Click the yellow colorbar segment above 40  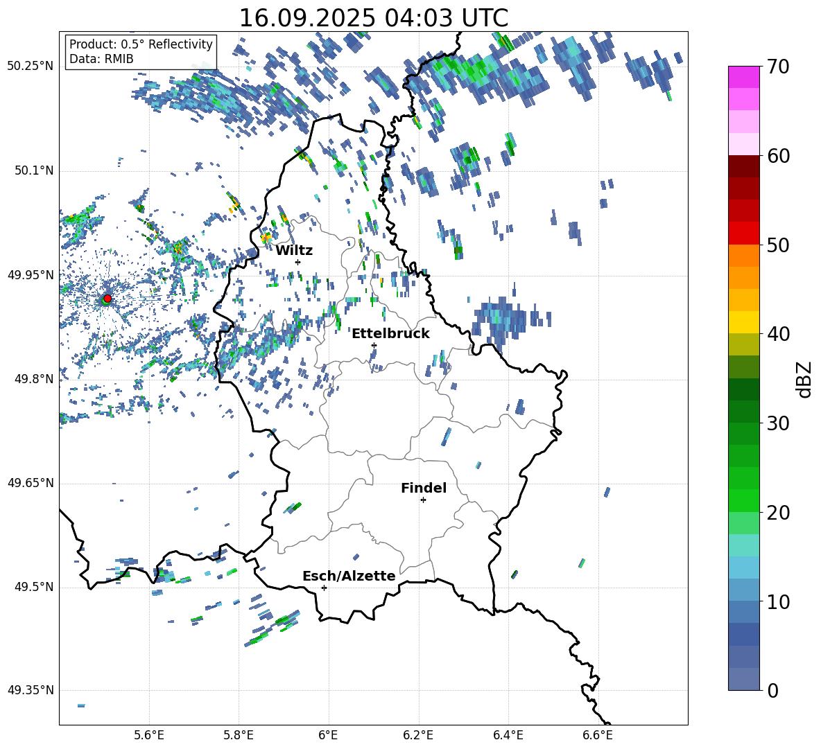(743, 322)
